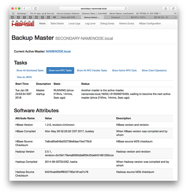
Task: Open the Top Sites grid icon in the bookmarks bar
Action: tap(13, 13)
